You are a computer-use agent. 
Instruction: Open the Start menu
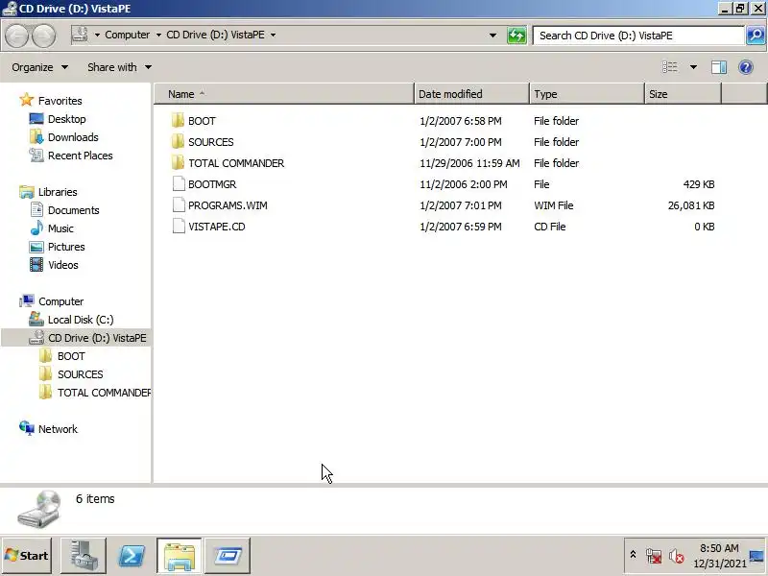click(x=27, y=556)
